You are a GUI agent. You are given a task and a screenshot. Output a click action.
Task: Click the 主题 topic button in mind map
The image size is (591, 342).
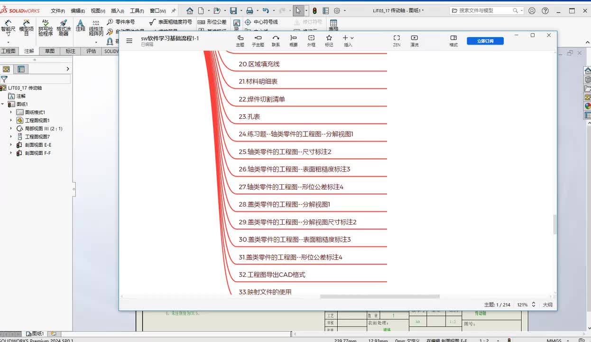[240, 41]
